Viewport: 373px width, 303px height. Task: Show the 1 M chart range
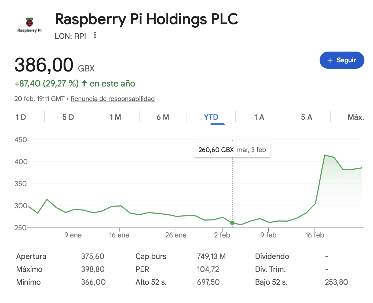[115, 117]
